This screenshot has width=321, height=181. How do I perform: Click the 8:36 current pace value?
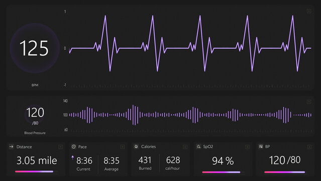[84, 161]
